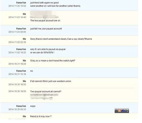
Task: Click the Me label on 2014.11.02 22:30 message
Action: [24, 39]
